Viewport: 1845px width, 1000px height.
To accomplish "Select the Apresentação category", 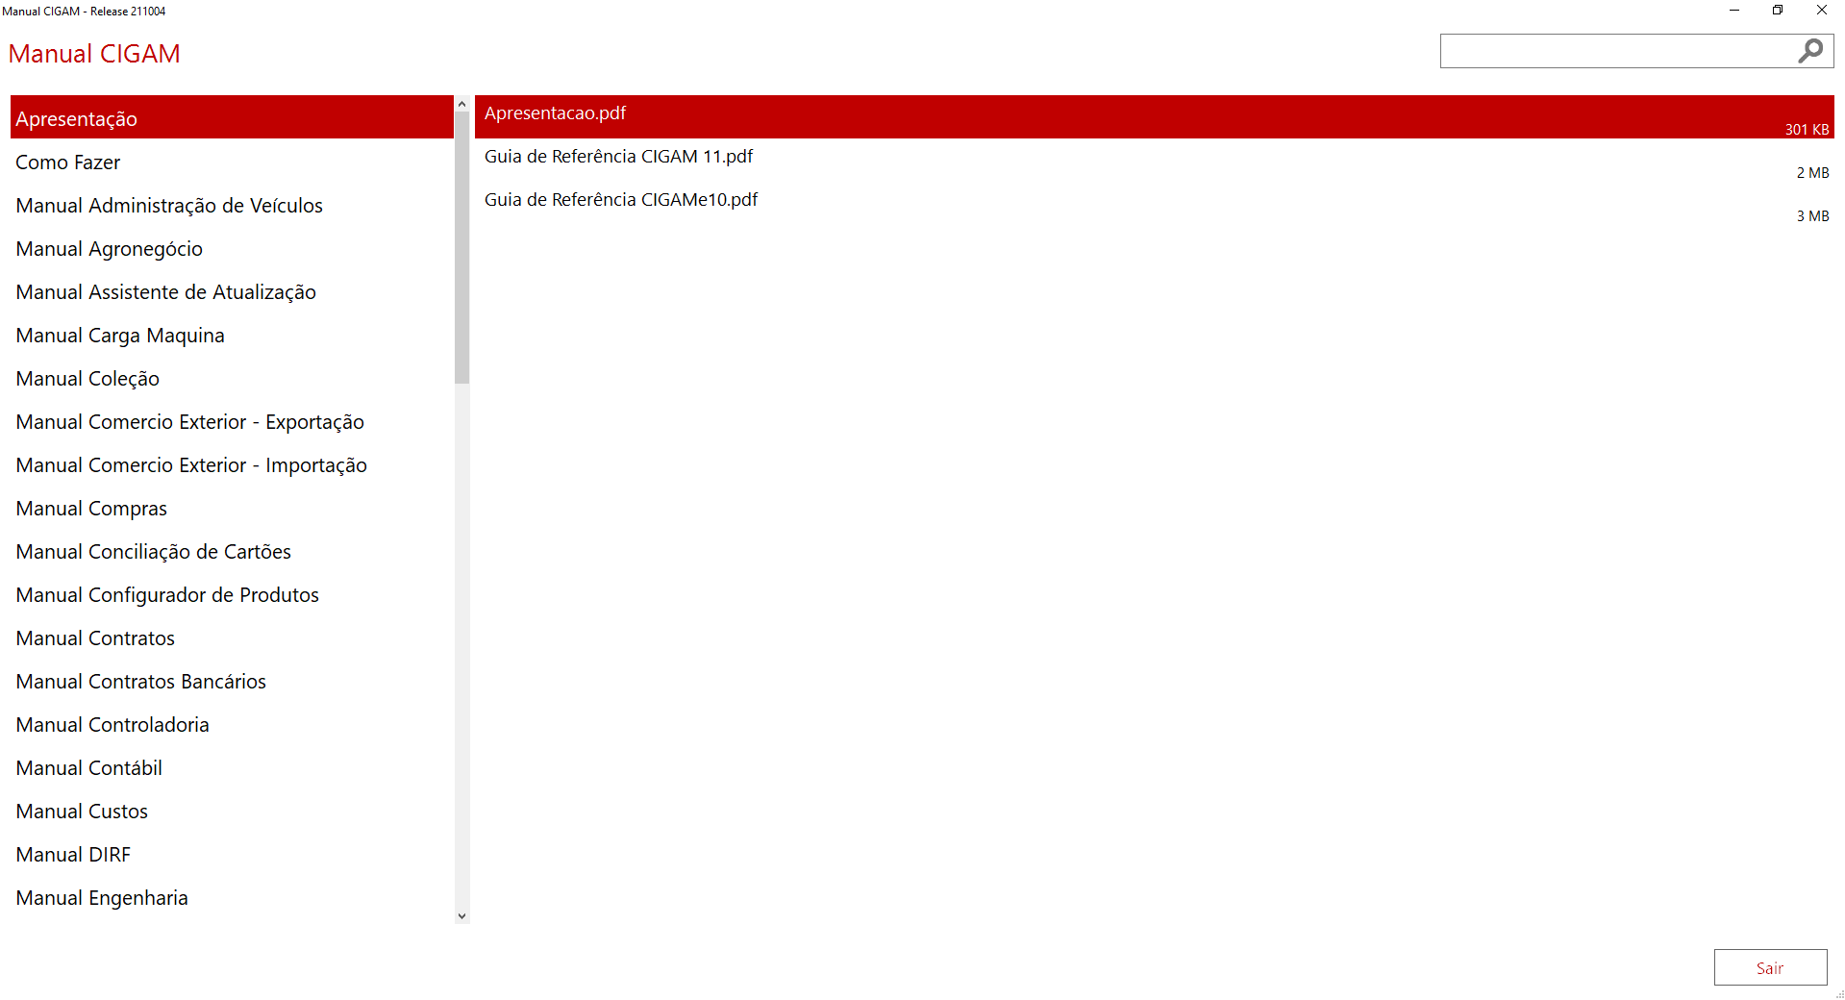I will [232, 117].
